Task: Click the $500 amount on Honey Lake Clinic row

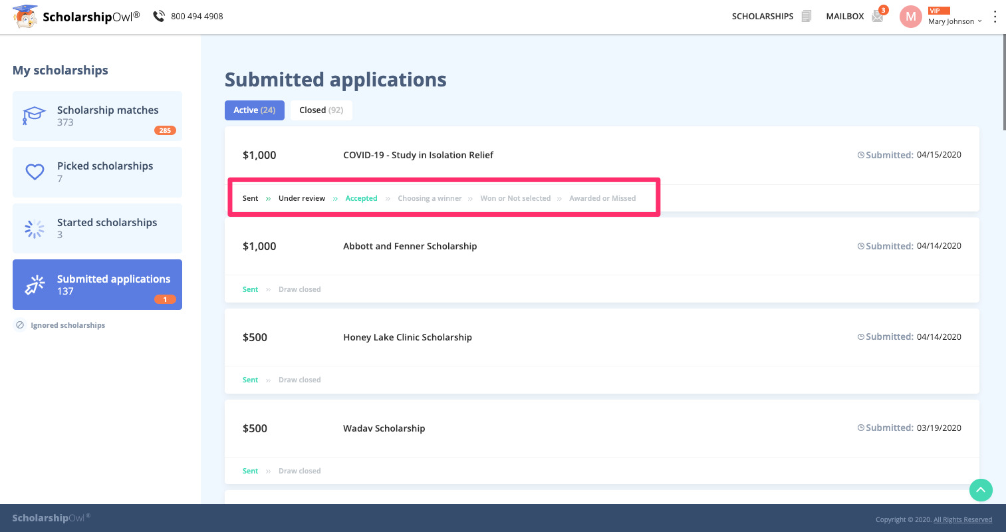Action: click(255, 337)
